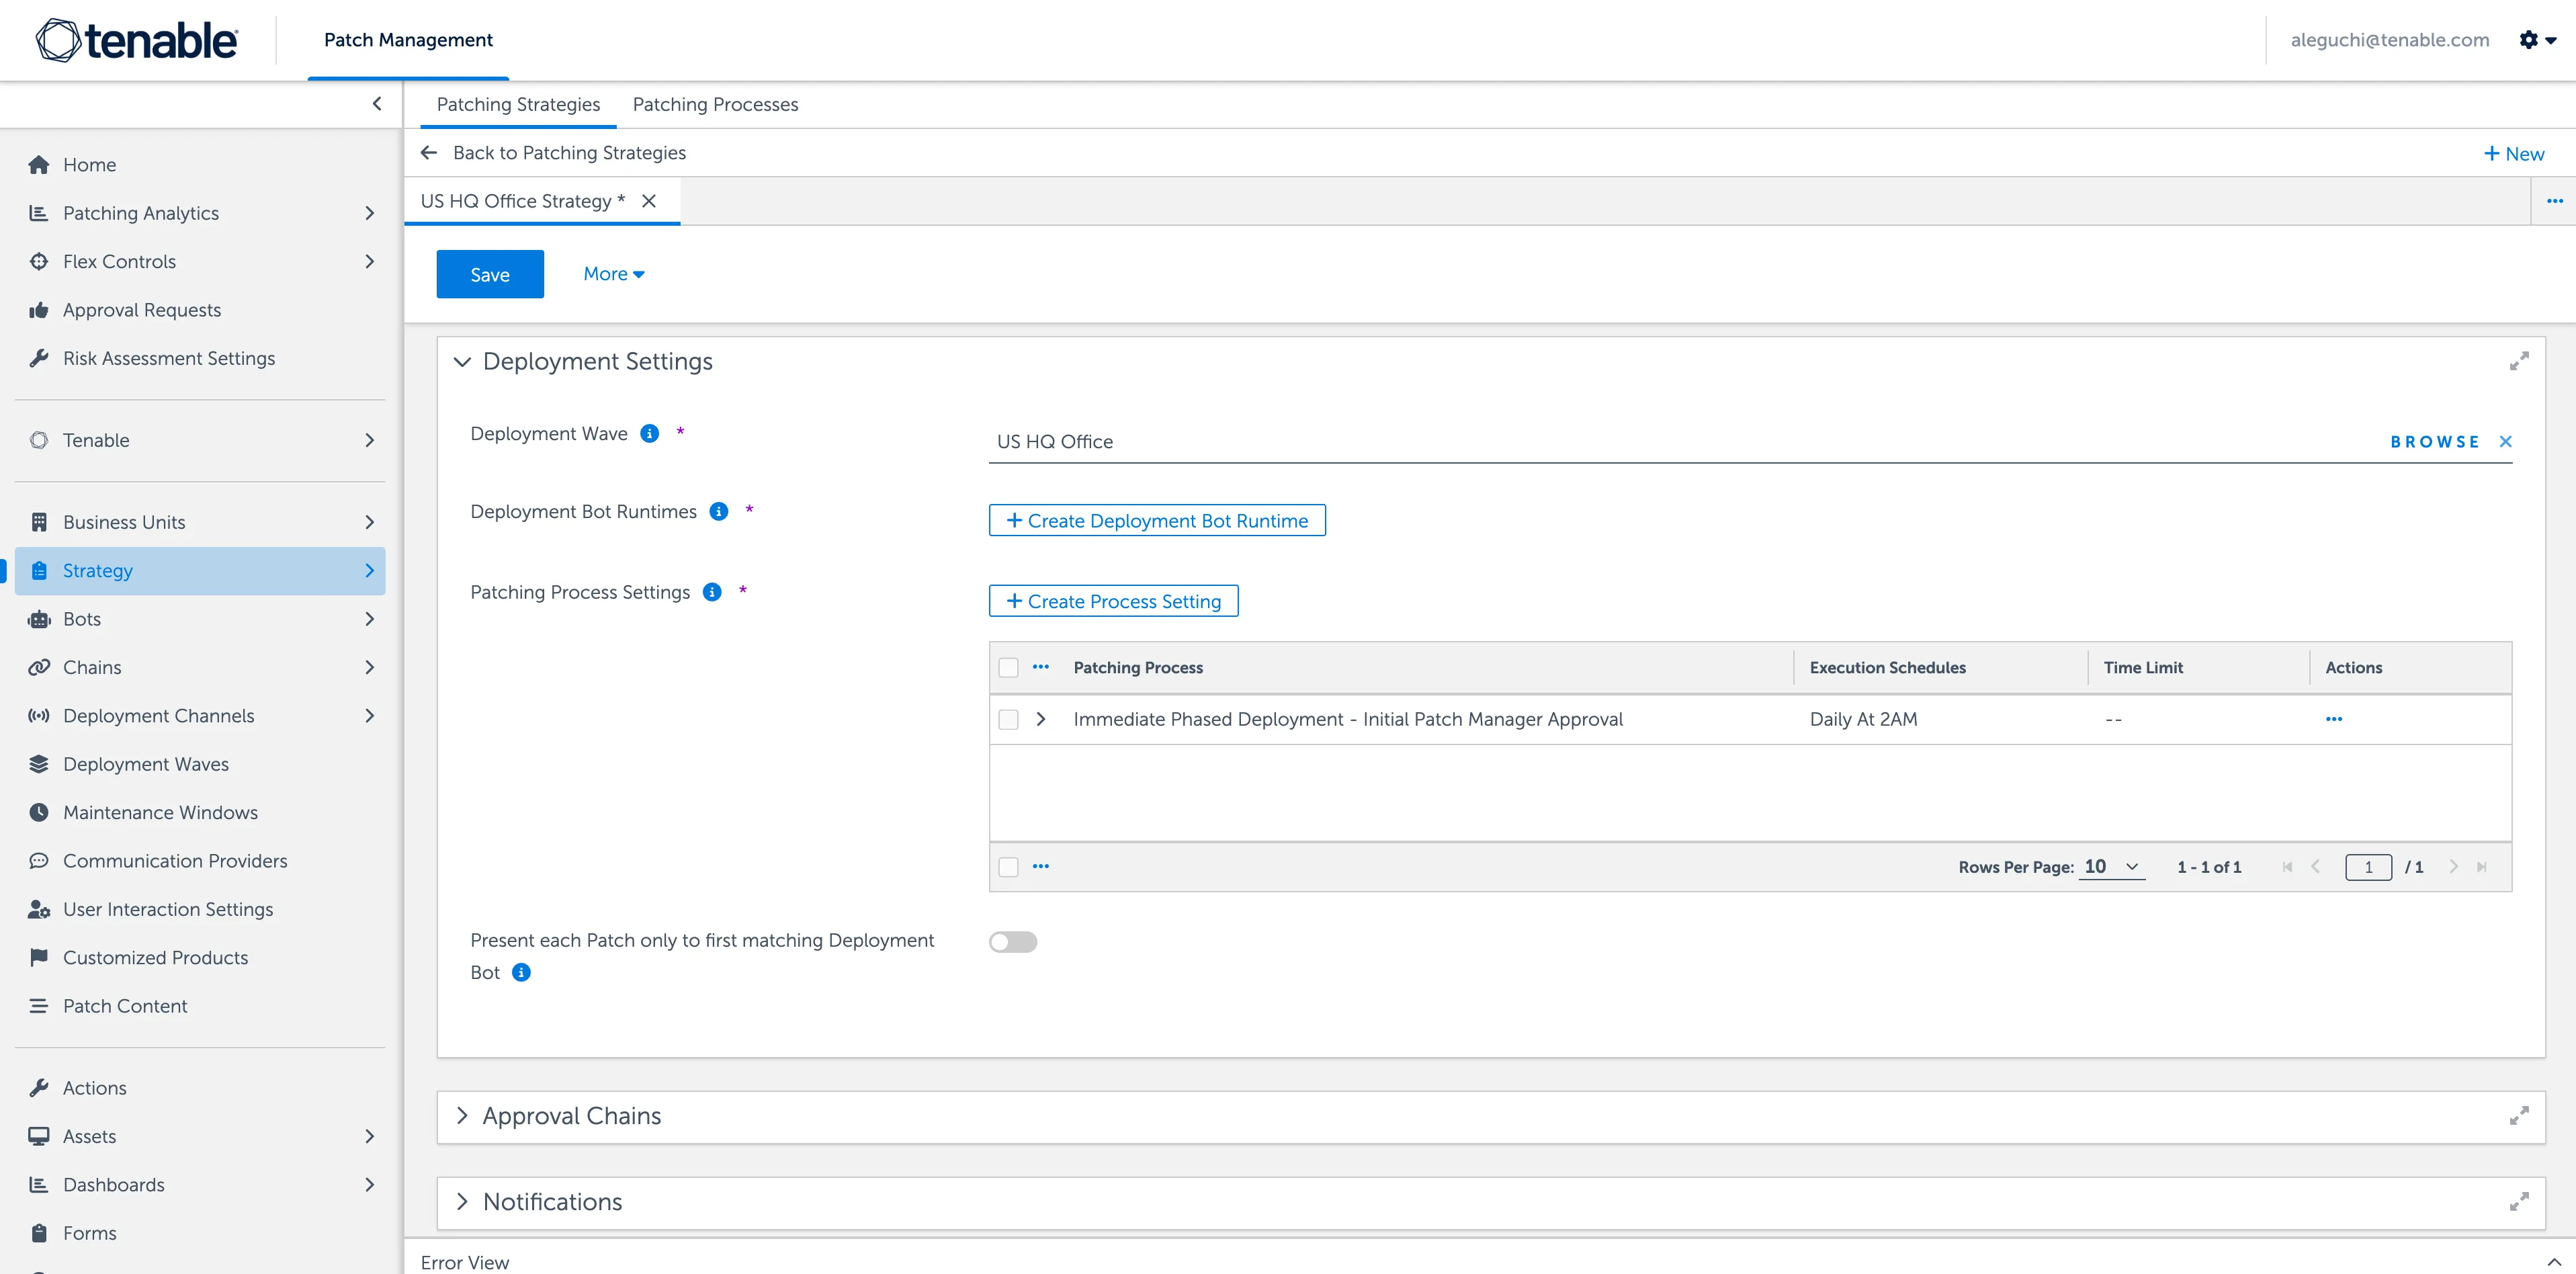The image size is (2576, 1274).
Task: Check the Immediate Phased Deployment row checkbox
Action: point(1008,719)
